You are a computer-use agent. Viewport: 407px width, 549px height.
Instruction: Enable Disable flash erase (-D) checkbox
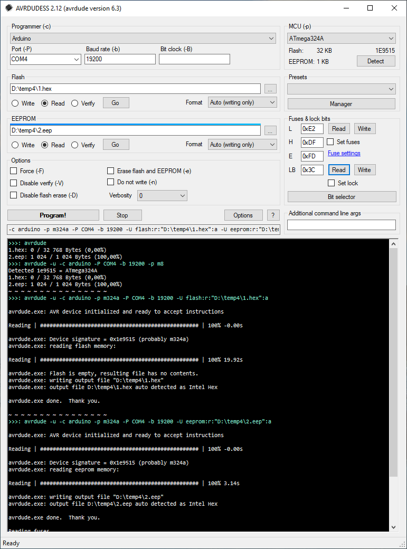[14, 195]
